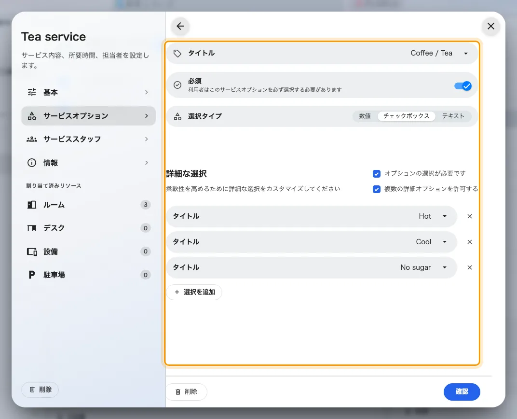Click the tag icon beside タイトル
Image resolution: width=517 pixels, height=419 pixels.
point(177,54)
